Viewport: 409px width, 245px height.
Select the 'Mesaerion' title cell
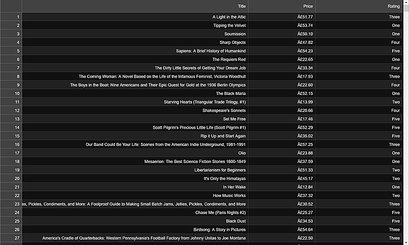click(x=135, y=161)
